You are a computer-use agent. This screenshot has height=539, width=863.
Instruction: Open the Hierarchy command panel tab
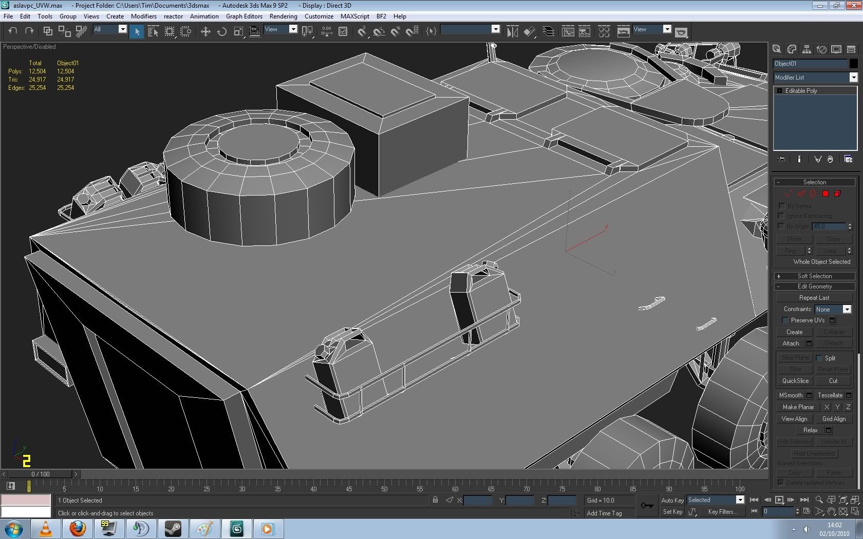pos(806,49)
